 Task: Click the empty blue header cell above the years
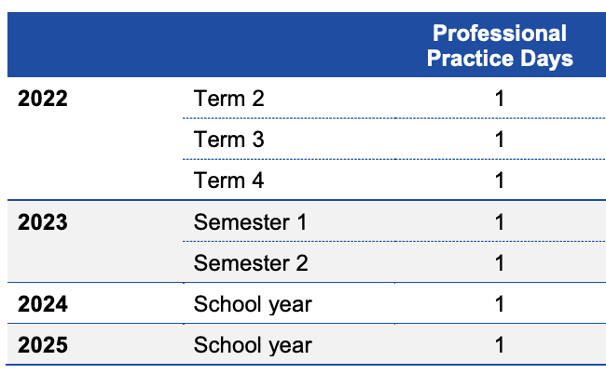(93, 46)
